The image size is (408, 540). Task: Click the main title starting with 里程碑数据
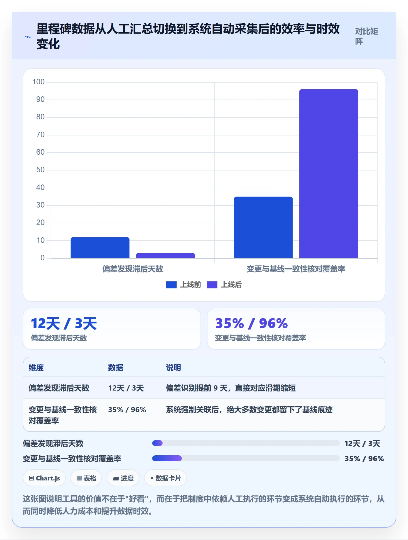[x=188, y=36]
